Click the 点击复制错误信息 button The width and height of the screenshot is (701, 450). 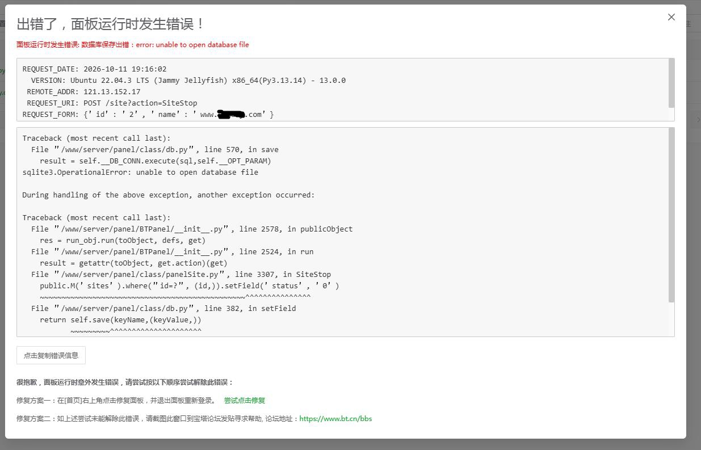(51, 355)
